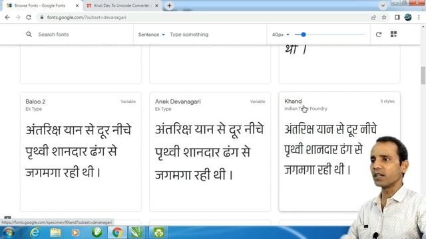Click the page vertical scrollbar thumb

423,75
